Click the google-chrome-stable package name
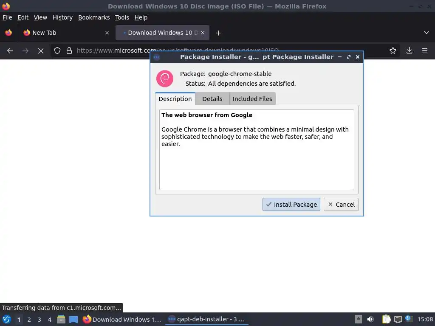 (x=240, y=74)
